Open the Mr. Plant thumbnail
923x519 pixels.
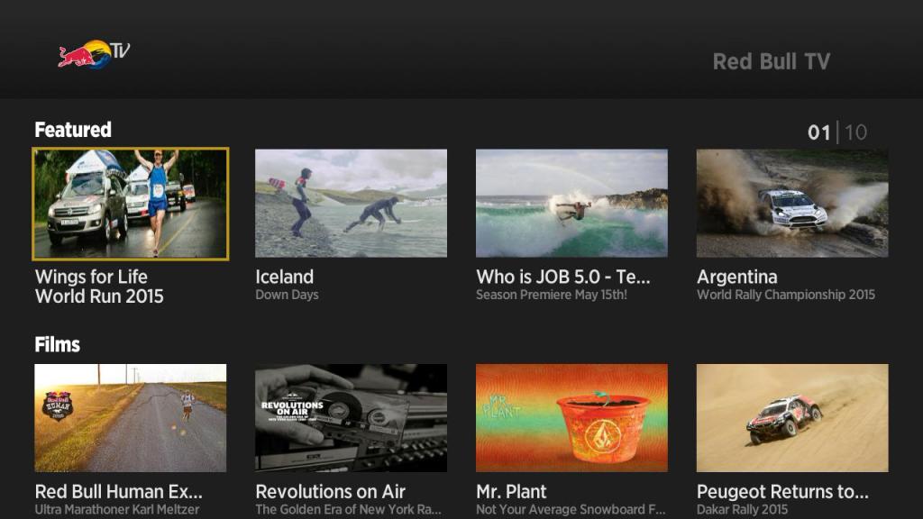tap(571, 418)
